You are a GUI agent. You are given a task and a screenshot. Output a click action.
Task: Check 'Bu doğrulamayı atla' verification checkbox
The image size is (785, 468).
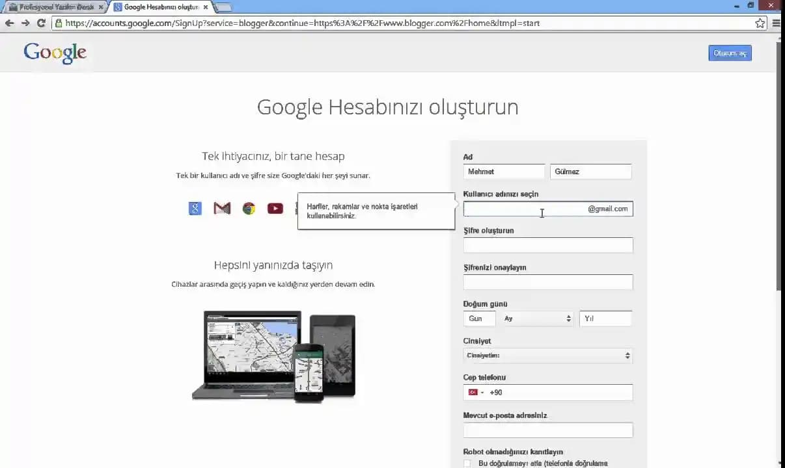coord(467,463)
